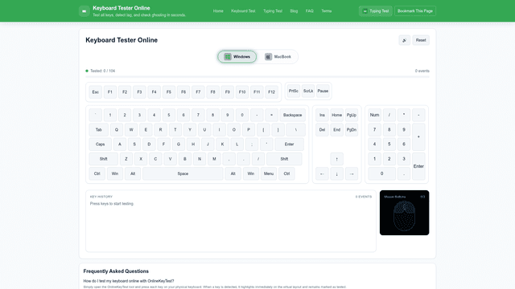Click the left Win key
515x289 pixels.
tap(115, 173)
